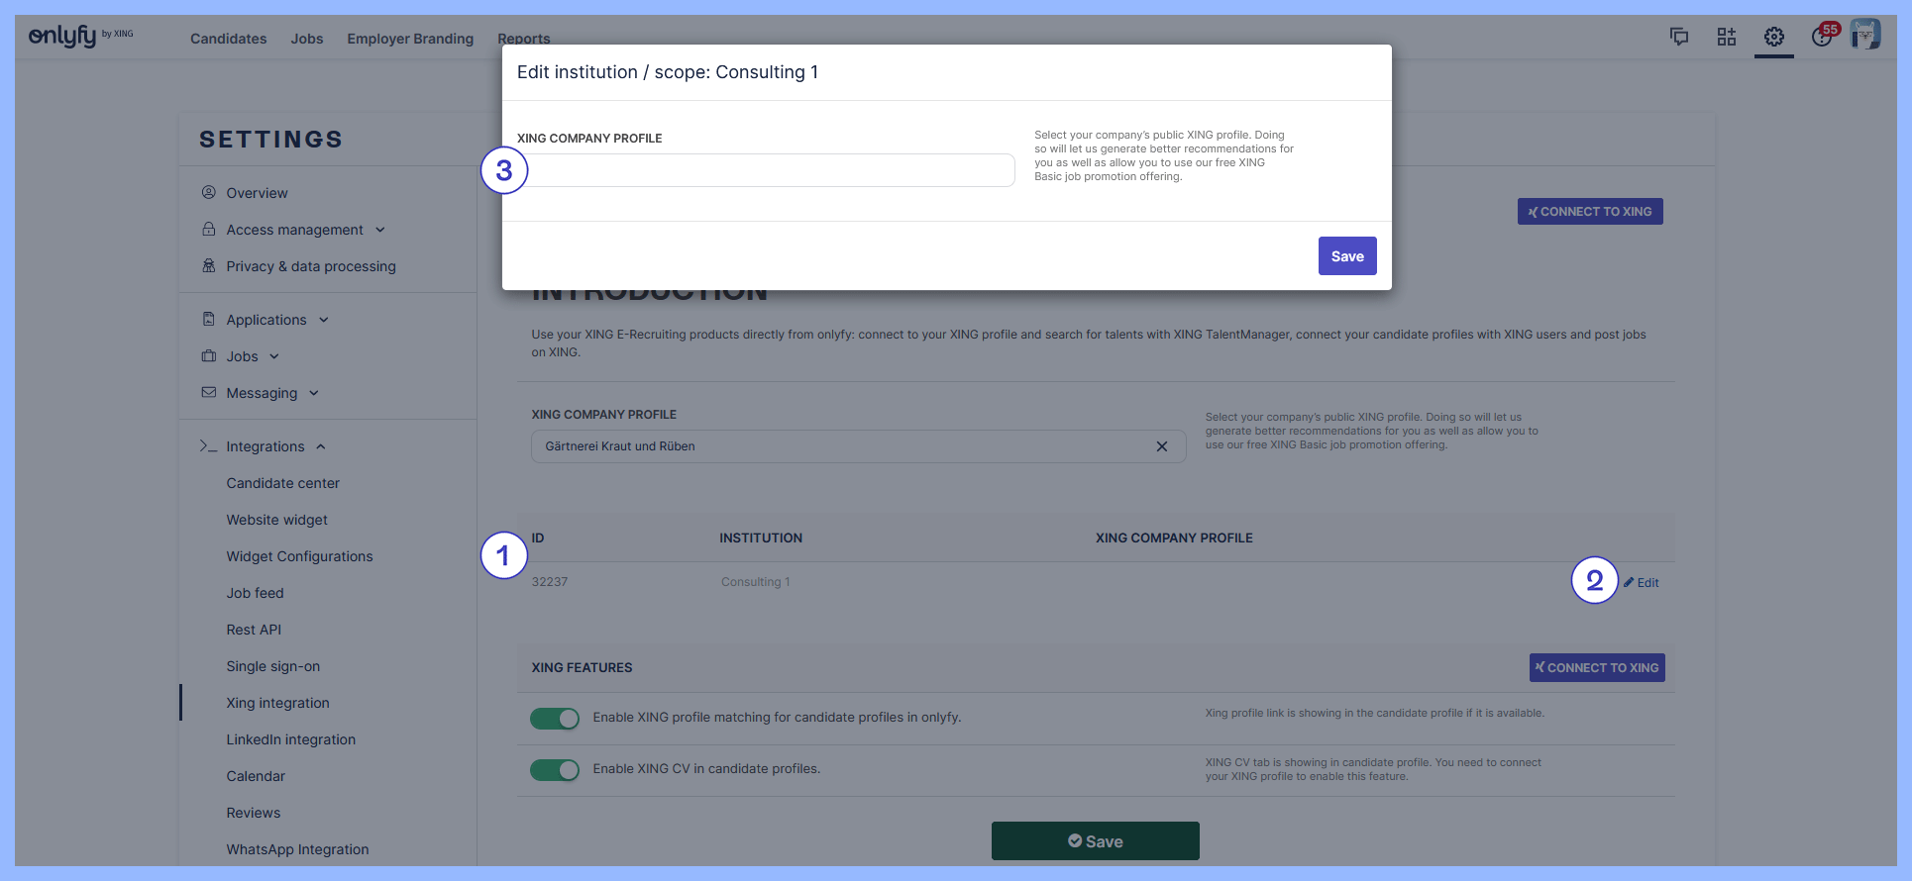Viewport: 1912px width, 881px height.
Task: Click Connect to XING in XING Features
Action: click(1596, 668)
